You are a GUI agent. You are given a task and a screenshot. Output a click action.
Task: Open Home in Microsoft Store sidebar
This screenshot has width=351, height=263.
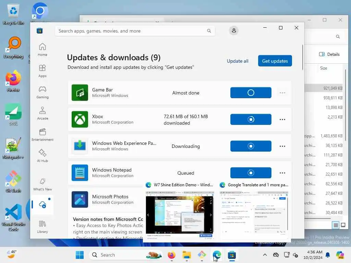click(42, 50)
